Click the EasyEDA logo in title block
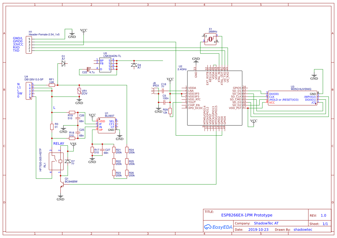 pyautogui.click(x=219, y=227)
